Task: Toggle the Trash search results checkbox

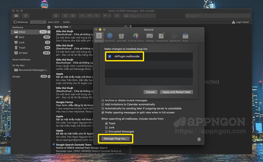Action: [106, 123]
